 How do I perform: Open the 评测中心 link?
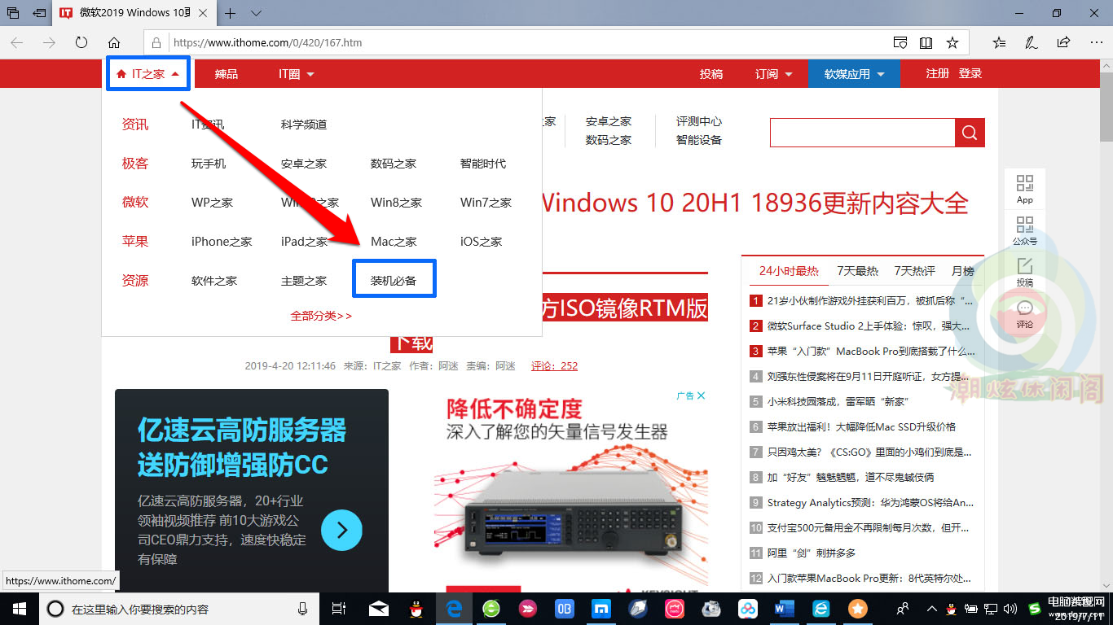[699, 121]
